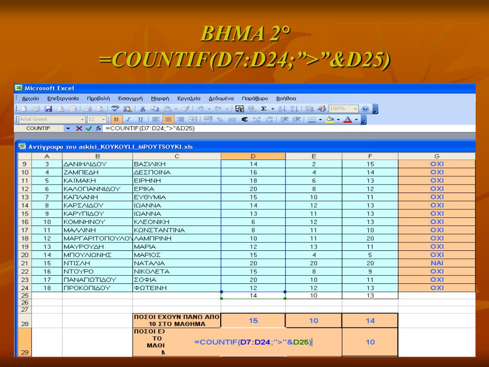Open Print Preview icon
Screen dimensions: 489x367
pos(100,108)
